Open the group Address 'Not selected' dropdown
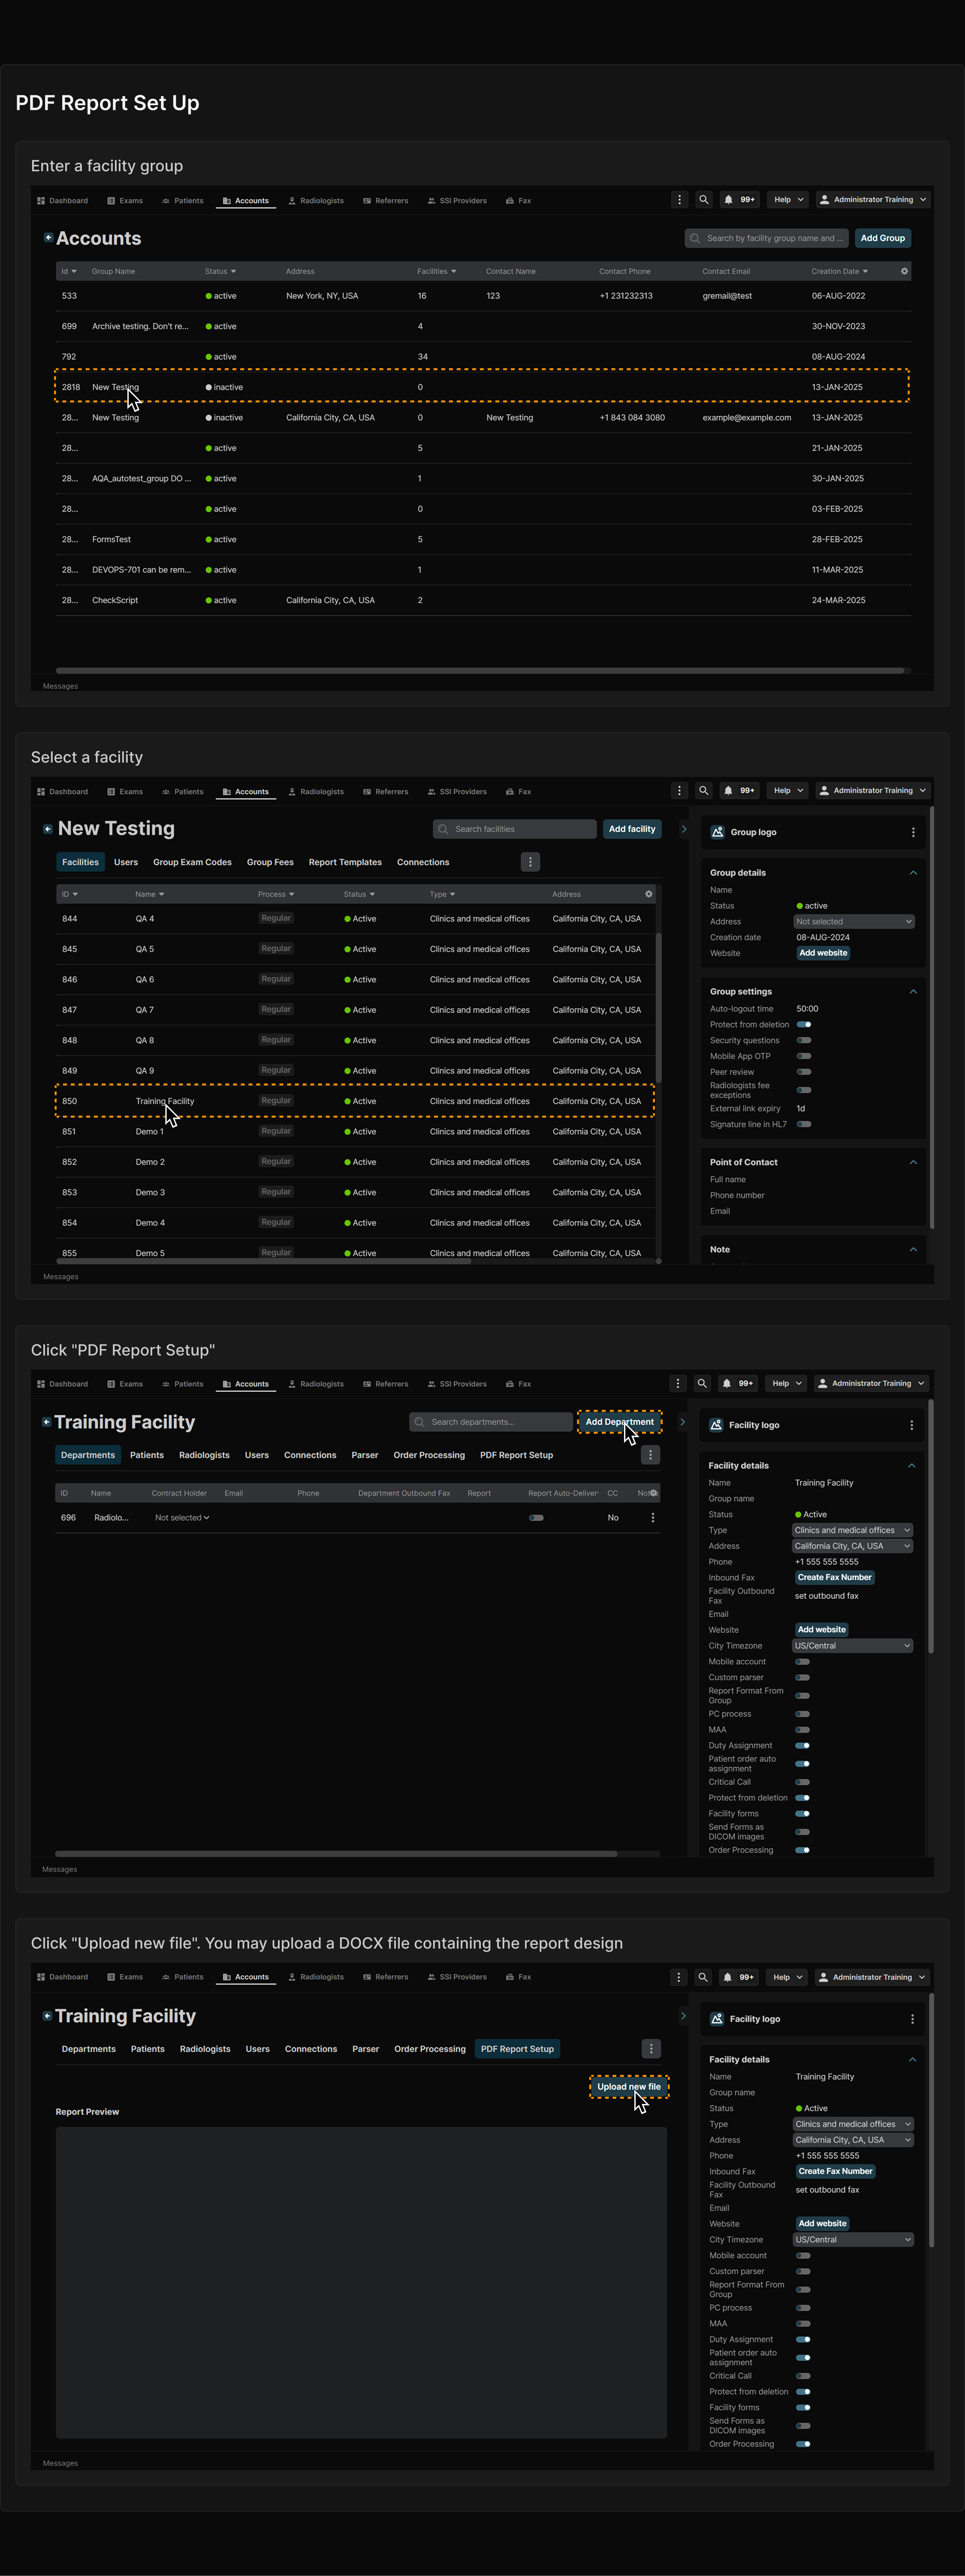965x2576 pixels. [x=854, y=921]
